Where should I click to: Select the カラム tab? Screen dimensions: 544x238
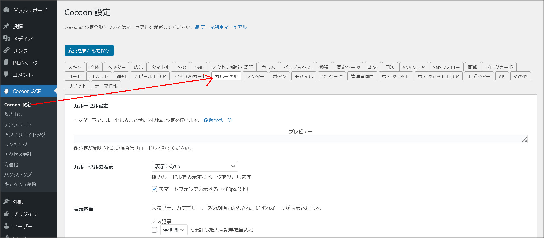pos(268,67)
